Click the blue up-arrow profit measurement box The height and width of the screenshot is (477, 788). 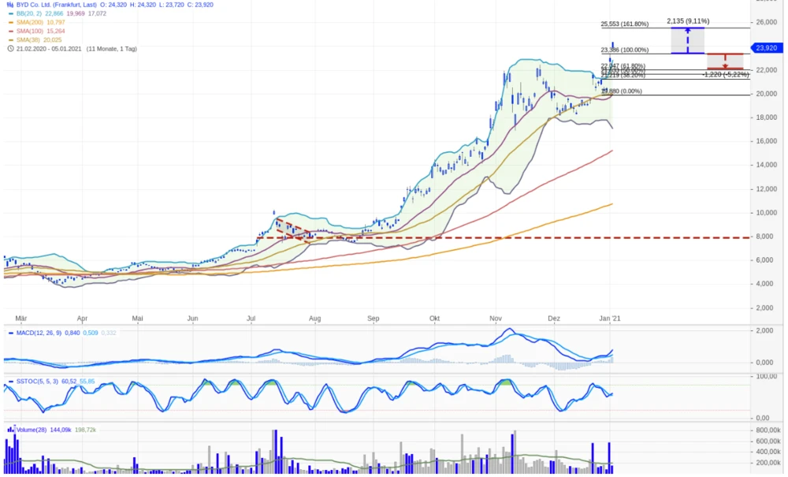[x=687, y=40]
